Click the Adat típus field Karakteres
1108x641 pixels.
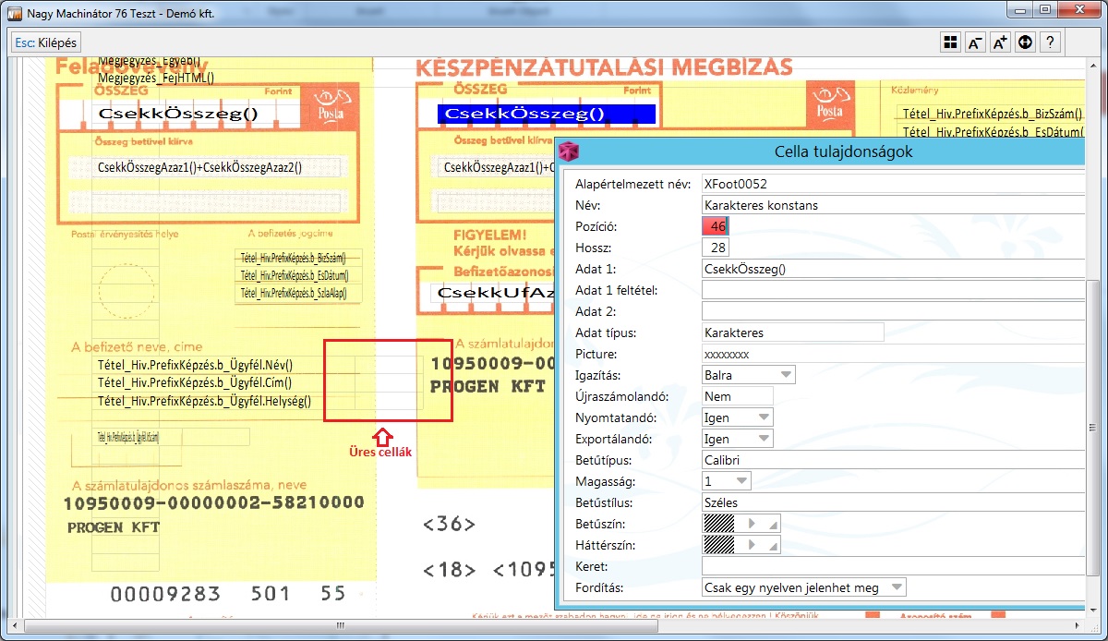pos(792,333)
